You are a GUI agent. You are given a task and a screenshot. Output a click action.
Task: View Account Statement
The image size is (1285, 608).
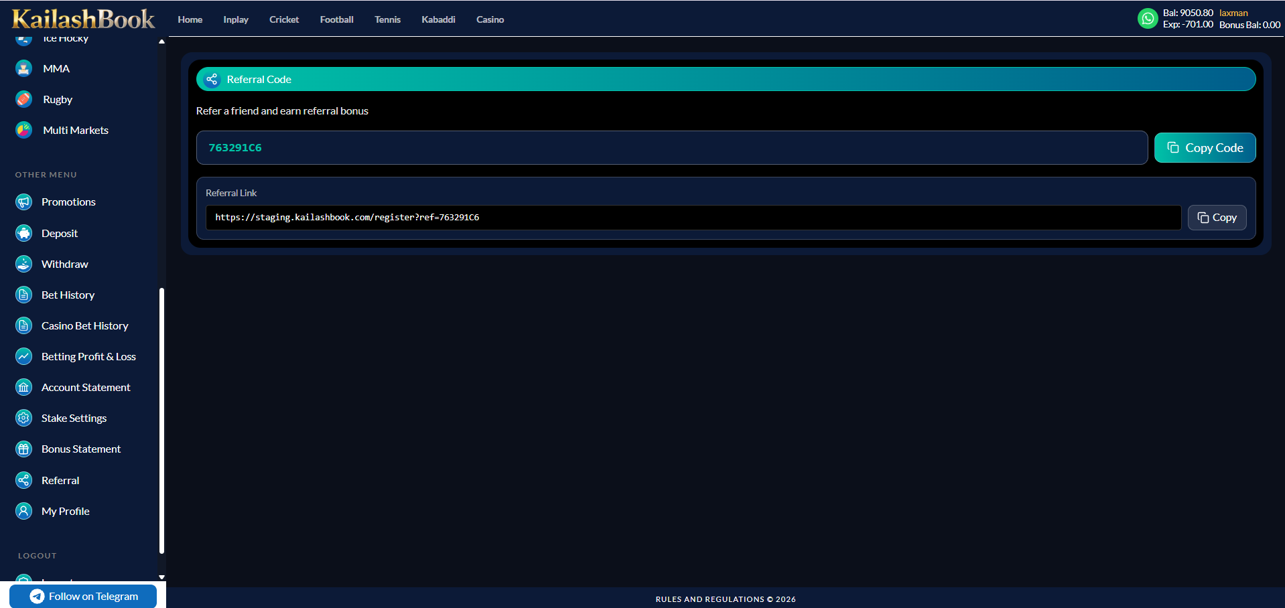(x=86, y=387)
